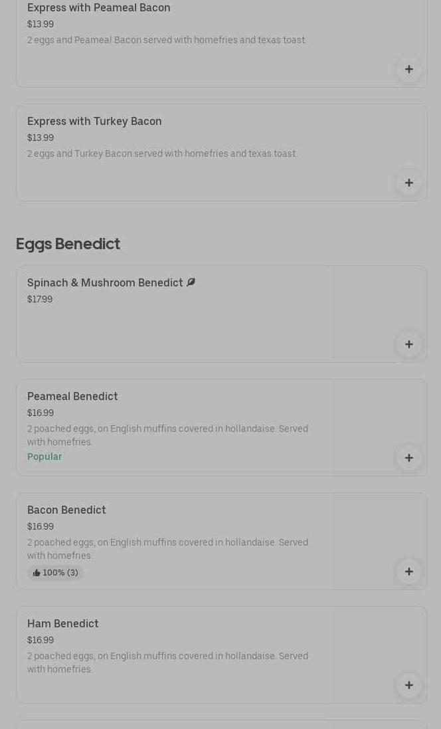Open the Peameal Benedict item title
Screen dimensions: 441x729
tap(72, 396)
